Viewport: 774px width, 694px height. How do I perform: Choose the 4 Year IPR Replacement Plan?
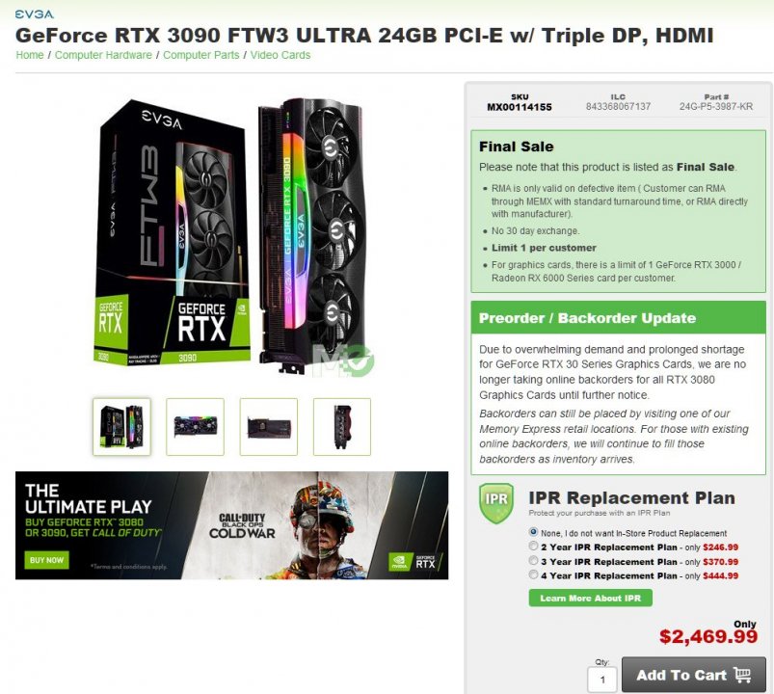533,574
